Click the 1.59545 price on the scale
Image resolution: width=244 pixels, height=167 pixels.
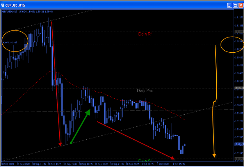click(239, 137)
